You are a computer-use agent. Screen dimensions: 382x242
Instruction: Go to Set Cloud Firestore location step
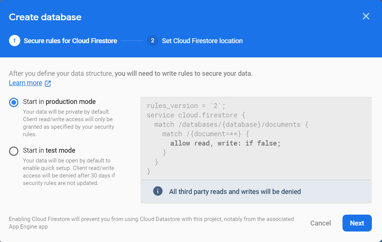pos(202,41)
